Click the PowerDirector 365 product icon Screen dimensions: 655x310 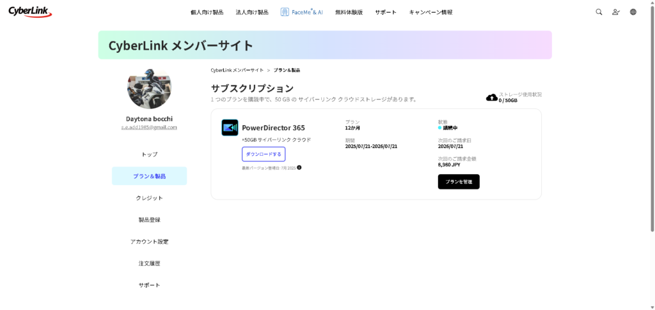[230, 128]
